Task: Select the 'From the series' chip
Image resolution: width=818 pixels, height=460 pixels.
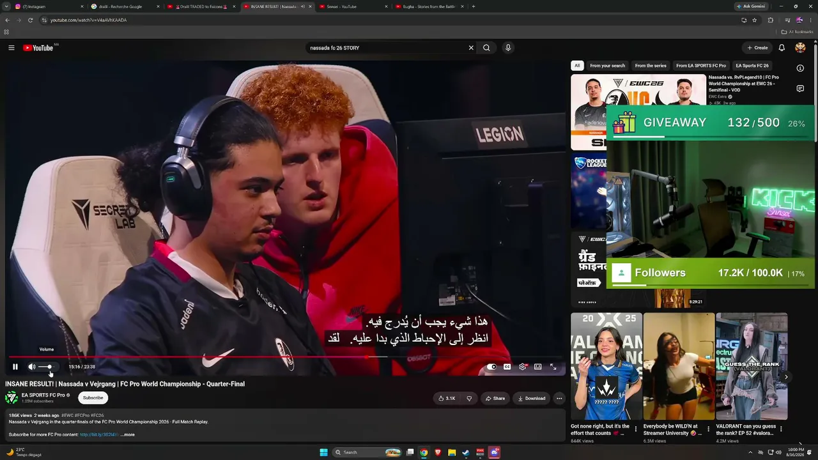Action: point(651,66)
